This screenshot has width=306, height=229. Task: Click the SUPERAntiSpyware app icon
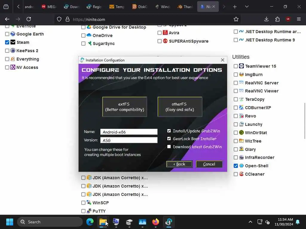point(165,41)
